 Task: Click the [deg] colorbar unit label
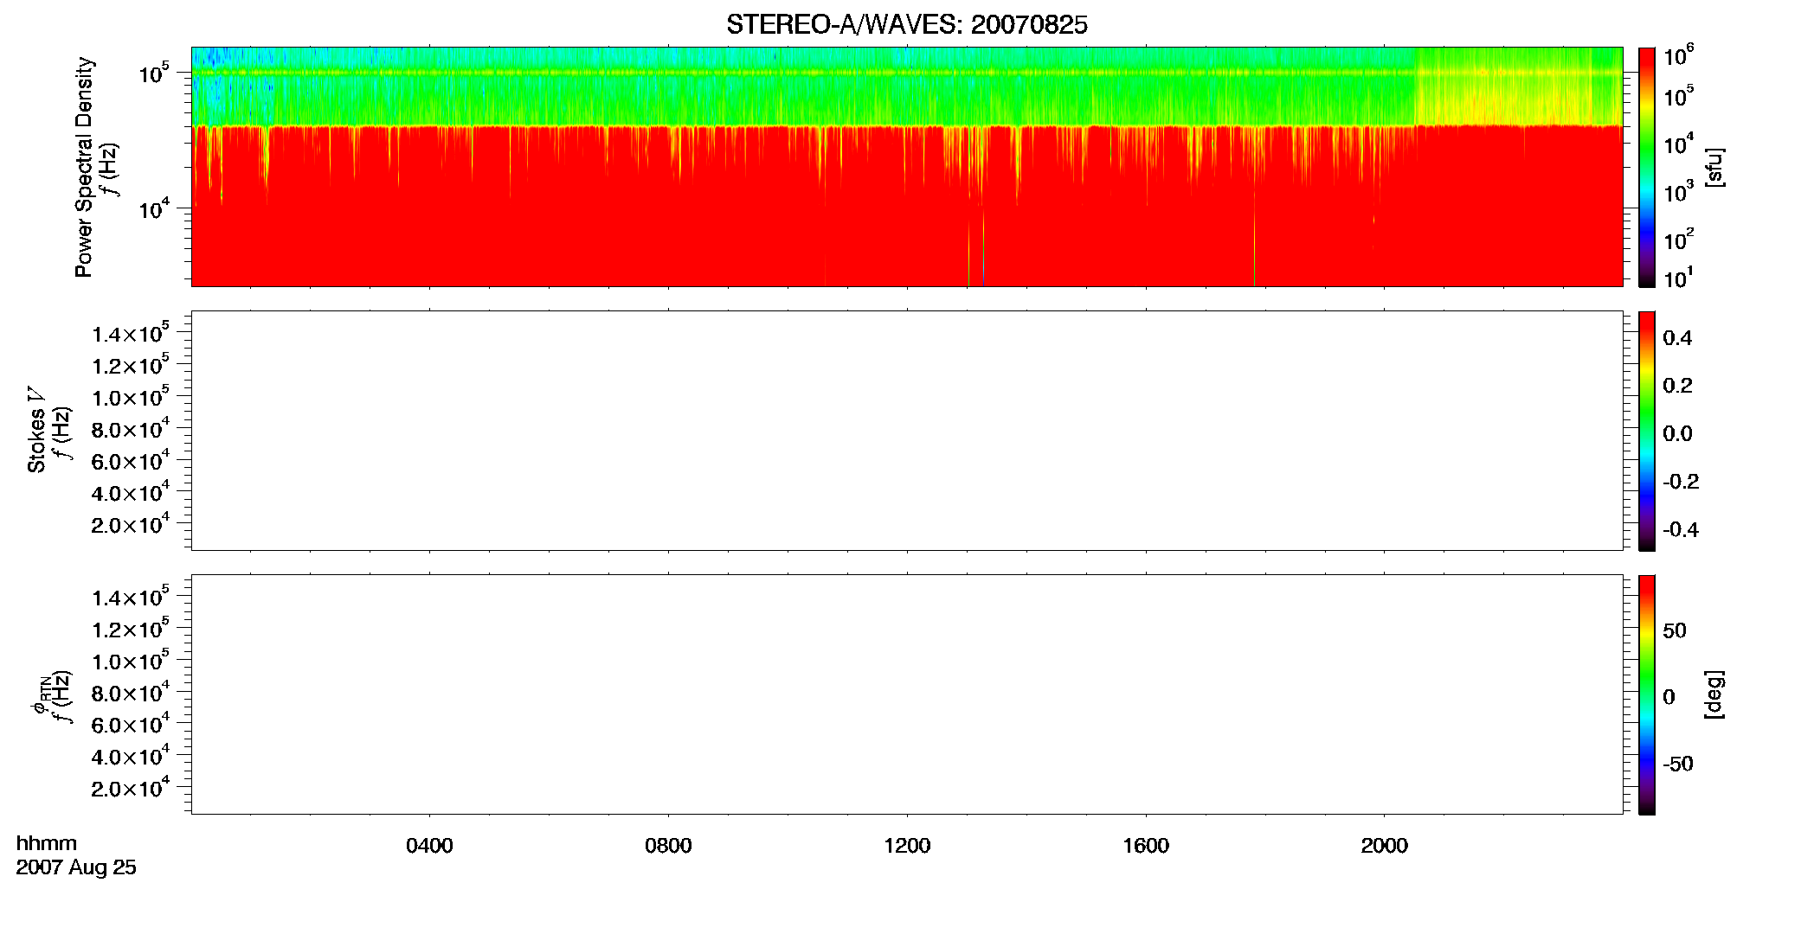(x=1714, y=694)
